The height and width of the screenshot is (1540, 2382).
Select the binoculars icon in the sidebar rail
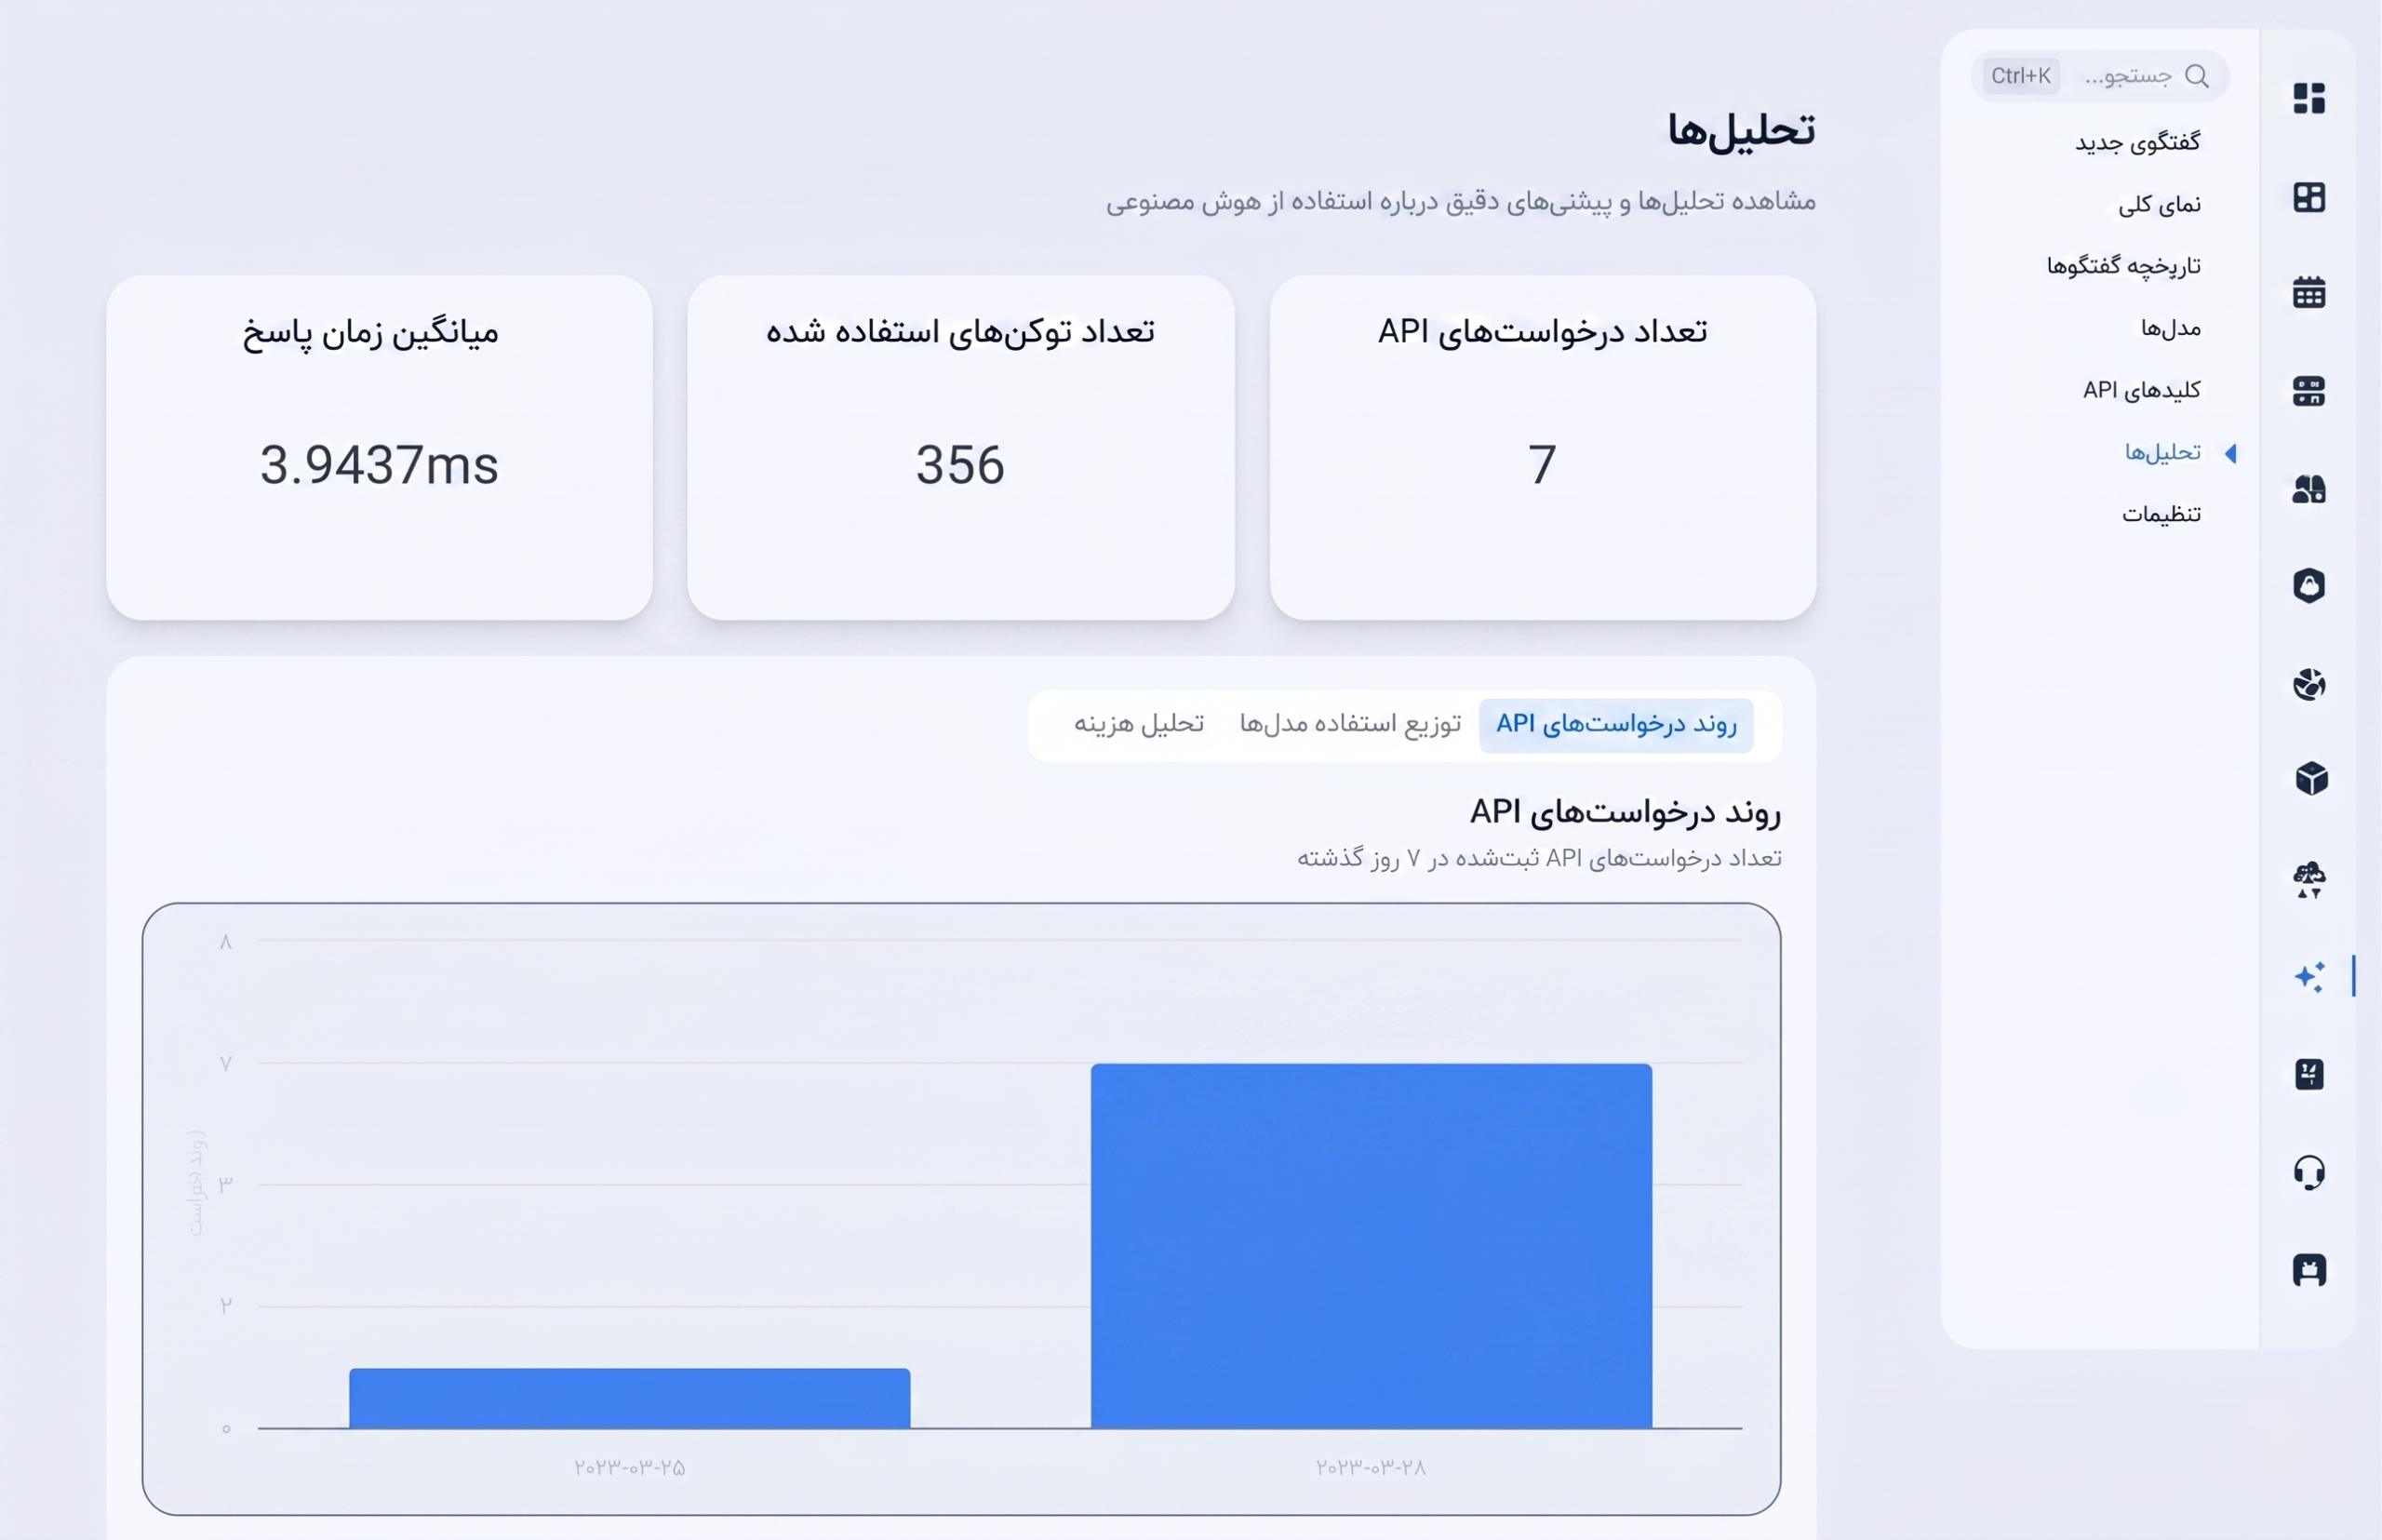click(2308, 489)
